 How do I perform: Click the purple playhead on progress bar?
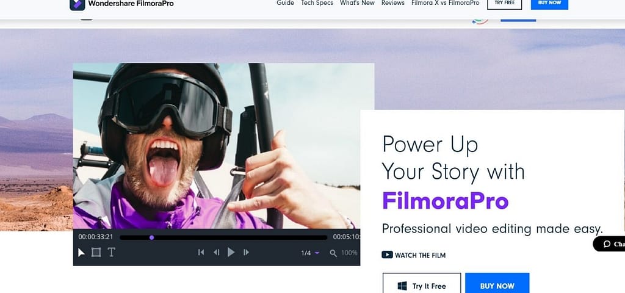[x=151, y=237]
